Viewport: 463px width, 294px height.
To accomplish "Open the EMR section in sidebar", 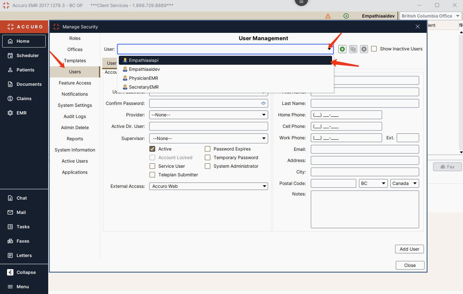I will (24, 113).
